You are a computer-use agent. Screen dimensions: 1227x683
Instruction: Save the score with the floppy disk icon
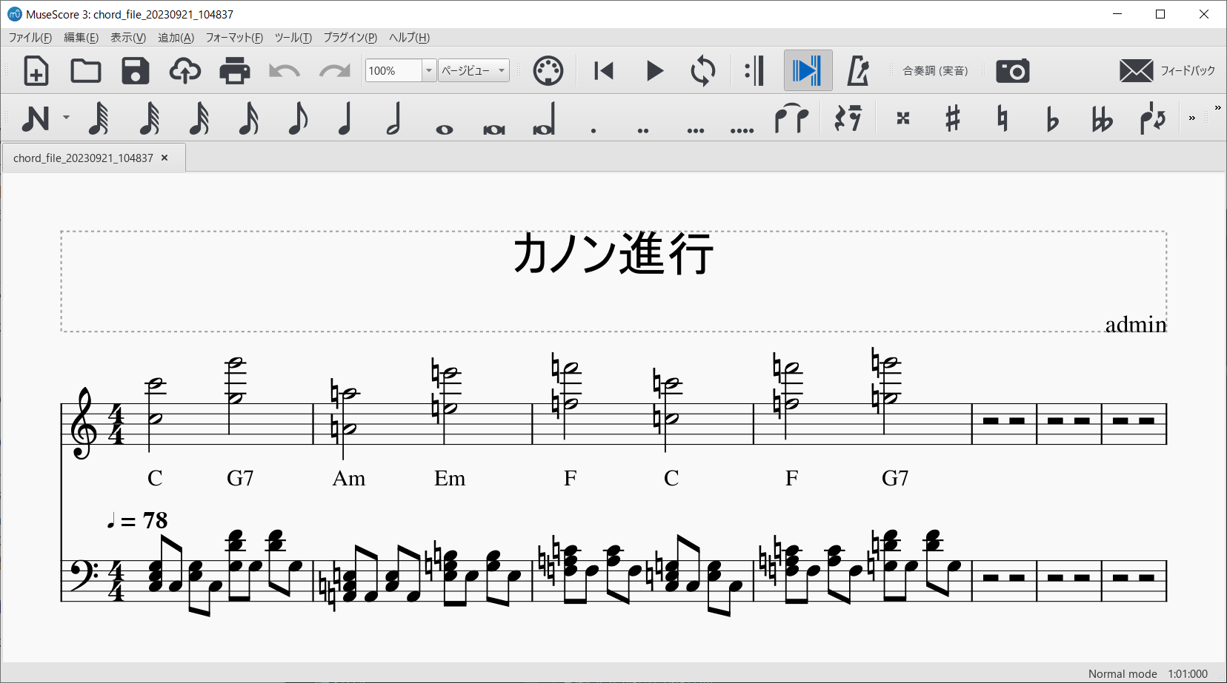[136, 71]
